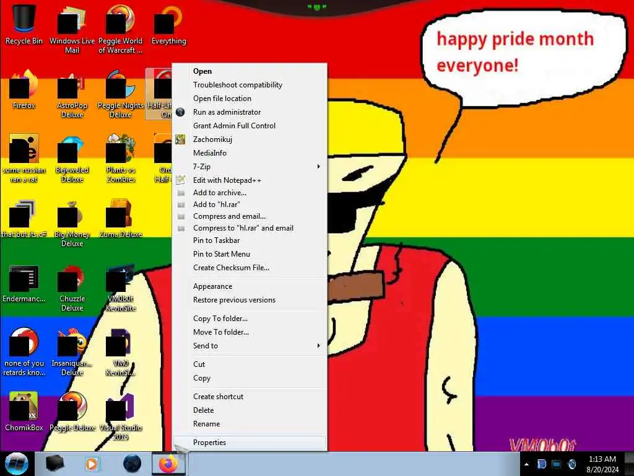Open Chuzzle Deluxe desktop icon
The width and height of the screenshot is (634, 476).
tap(72, 288)
